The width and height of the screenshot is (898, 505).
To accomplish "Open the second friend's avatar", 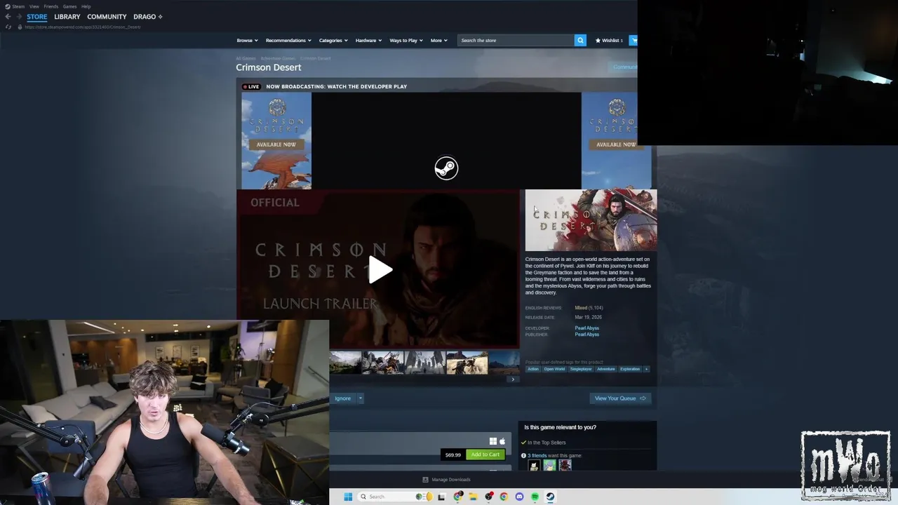I will (549, 465).
